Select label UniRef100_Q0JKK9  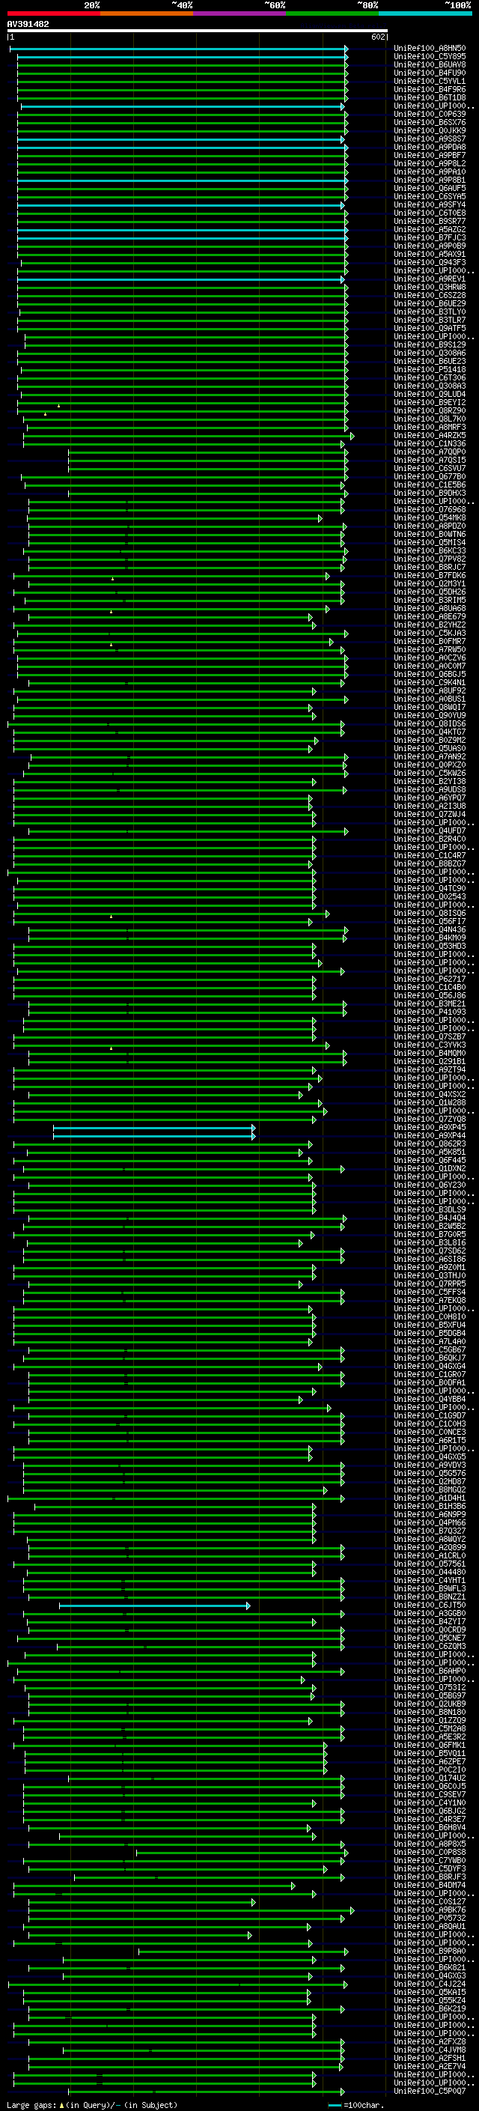tap(430, 131)
